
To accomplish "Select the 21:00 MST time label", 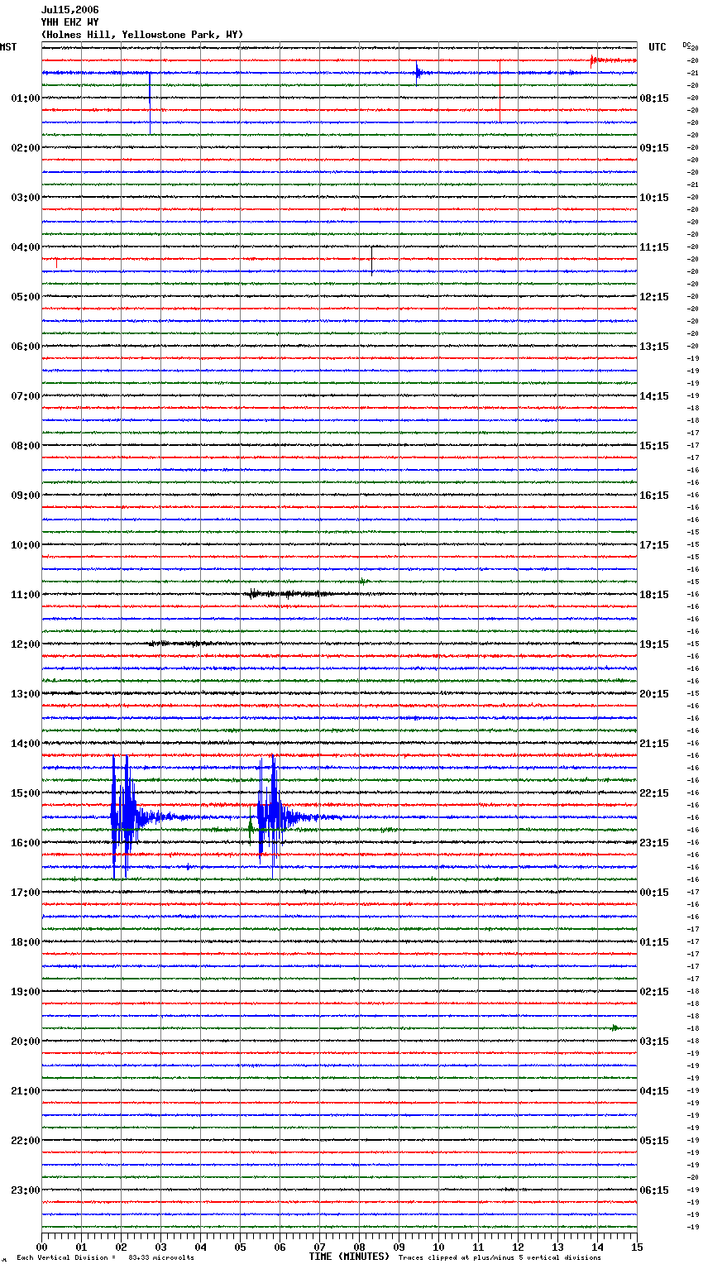I will click(26, 1091).
